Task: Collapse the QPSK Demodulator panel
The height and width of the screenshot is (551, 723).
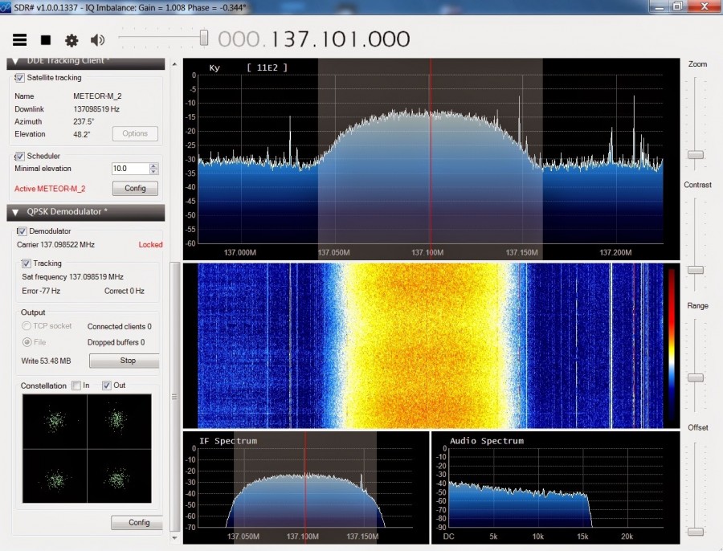Action: tap(15, 212)
